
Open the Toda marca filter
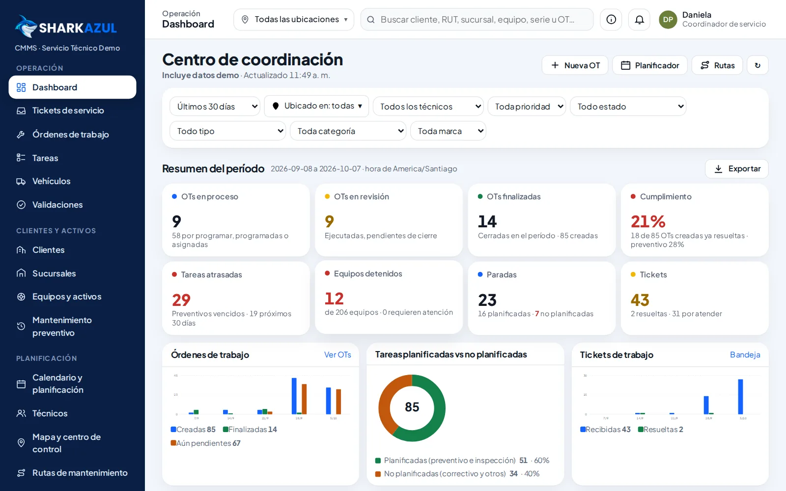pyautogui.click(x=448, y=131)
